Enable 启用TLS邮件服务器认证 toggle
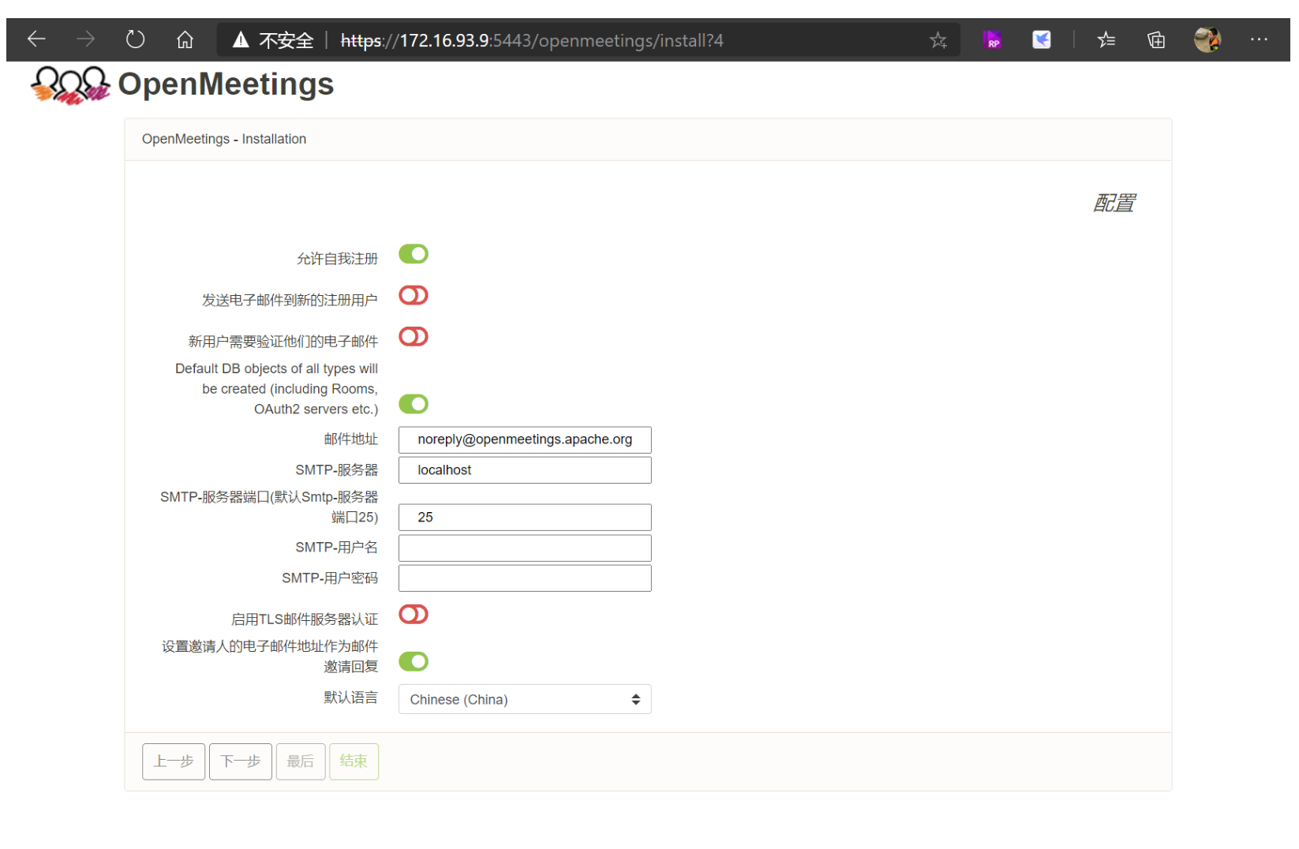Image resolution: width=1299 pixels, height=849 pixels. click(413, 615)
